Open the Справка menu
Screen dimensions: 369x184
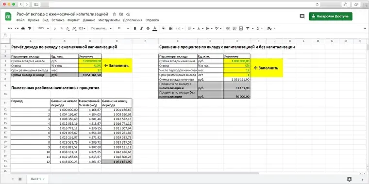pyautogui.click(x=152, y=20)
